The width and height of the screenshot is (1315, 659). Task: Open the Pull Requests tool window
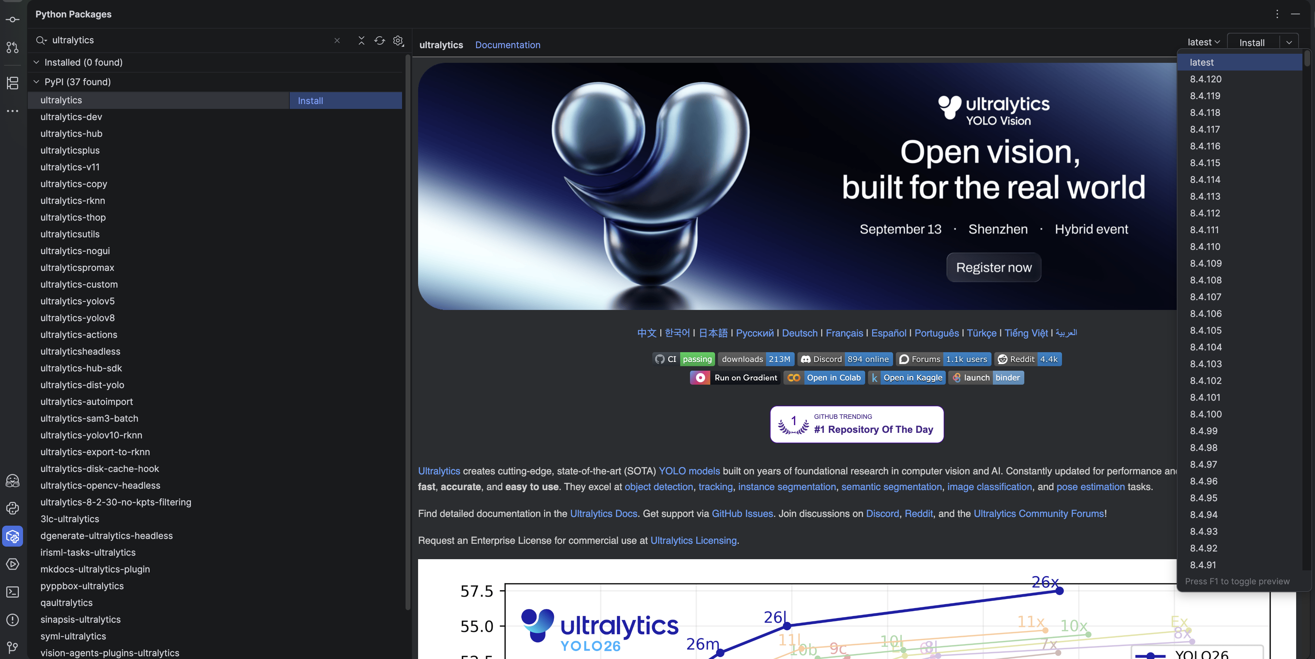[12, 47]
